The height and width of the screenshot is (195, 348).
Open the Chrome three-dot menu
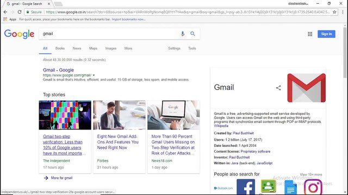point(343,12)
